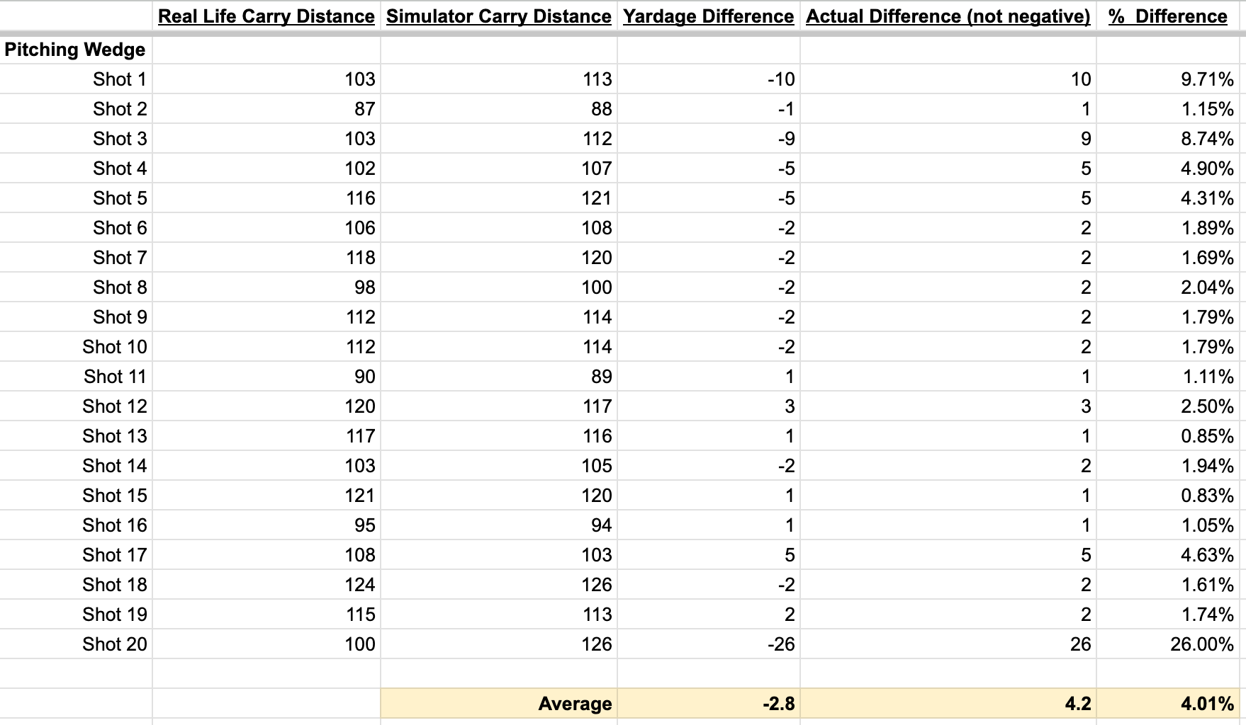
Task: Click the Shot 1 row label
Action: pyautogui.click(x=120, y=79)
